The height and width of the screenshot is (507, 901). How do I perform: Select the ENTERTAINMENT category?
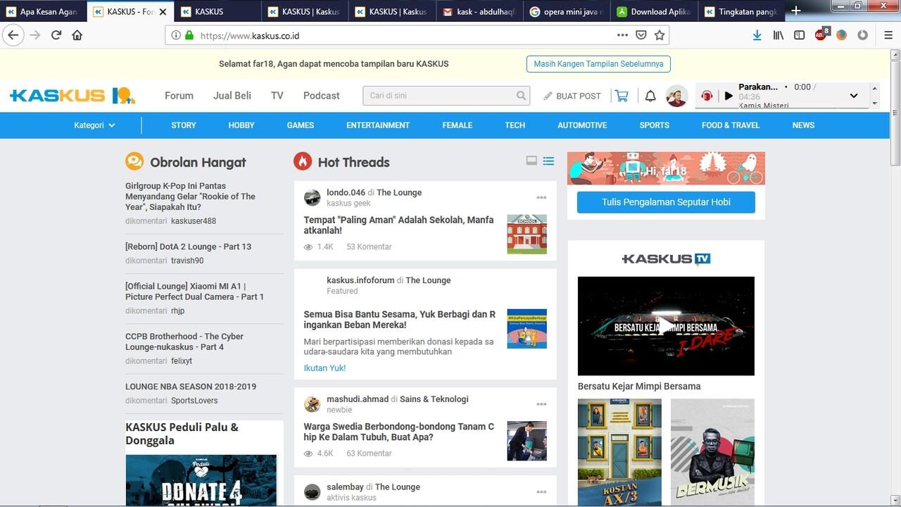click(378, 125)
